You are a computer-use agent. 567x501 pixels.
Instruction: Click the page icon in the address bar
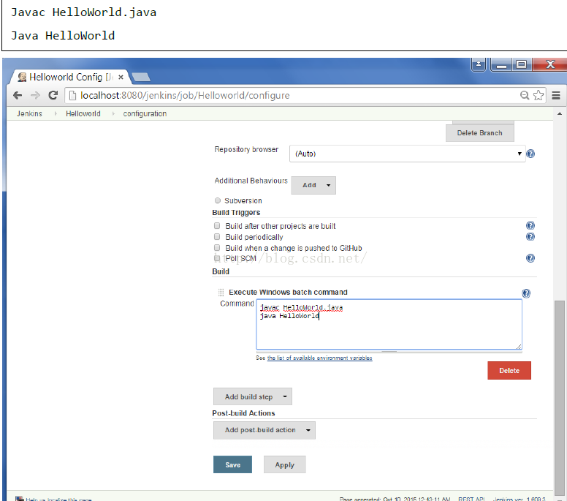click(x=72, y=95)
